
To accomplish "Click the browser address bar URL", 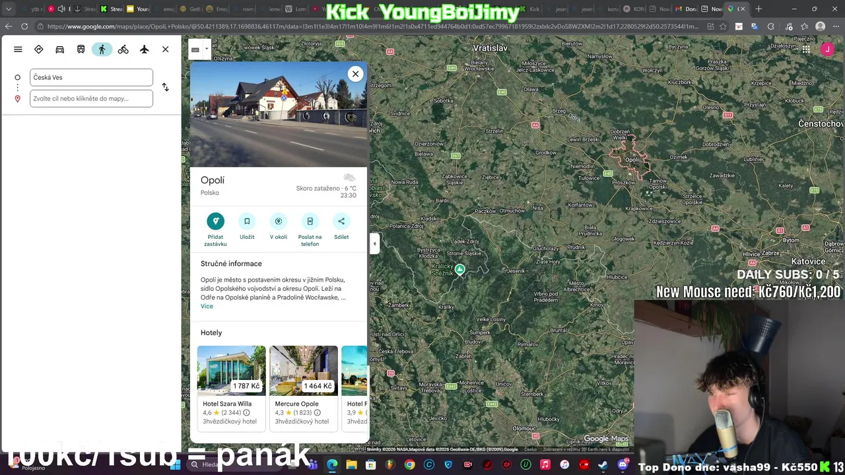I will 373,26.
